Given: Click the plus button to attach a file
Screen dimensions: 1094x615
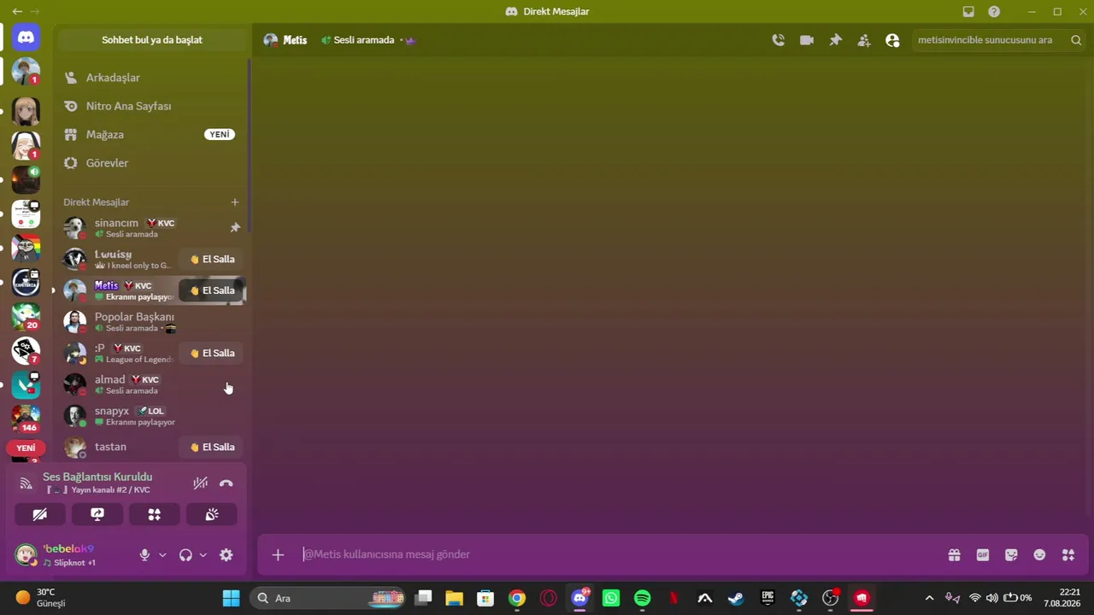Looking at the screenshot, I should click(278, 555).
